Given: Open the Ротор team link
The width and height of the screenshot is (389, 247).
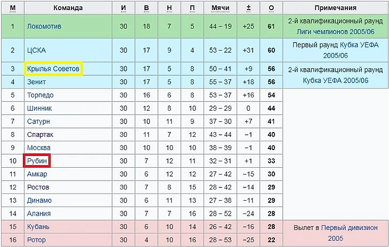Looking at the screenshot, I should (x=36, y=240).
